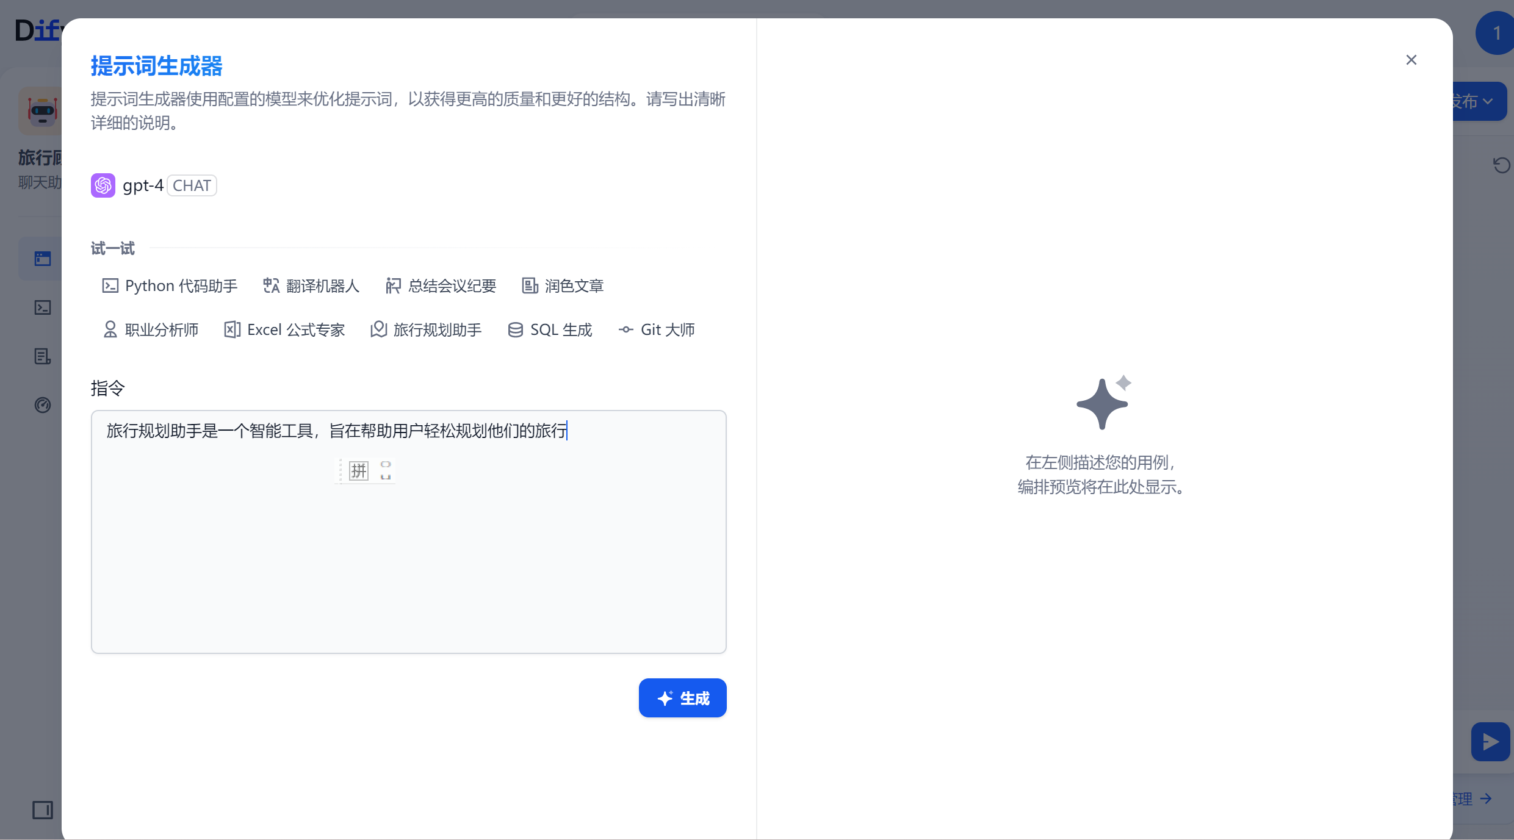Select the 翻译机器人 translate icon
Viewport: 1514px width, 840px height.
[x=271, y=285]
